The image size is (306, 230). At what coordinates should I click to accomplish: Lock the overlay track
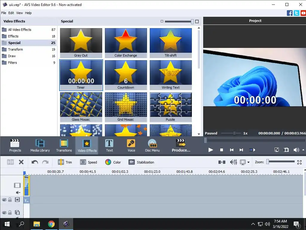click(10, 212)
